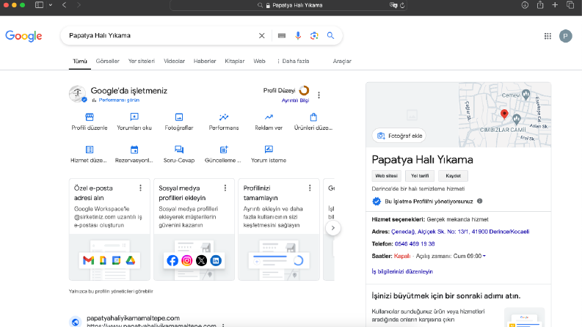Click the phone number 0546 469 19 38
Image resolution: width=582 pixels, height=327 pixels.
coord(415,244)
